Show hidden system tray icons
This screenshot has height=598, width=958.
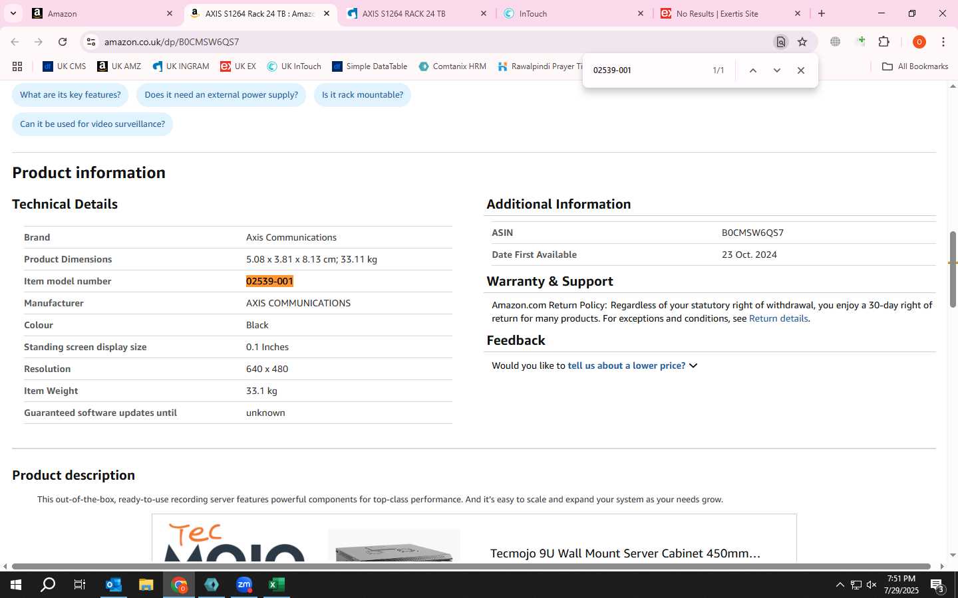(840, 585)
